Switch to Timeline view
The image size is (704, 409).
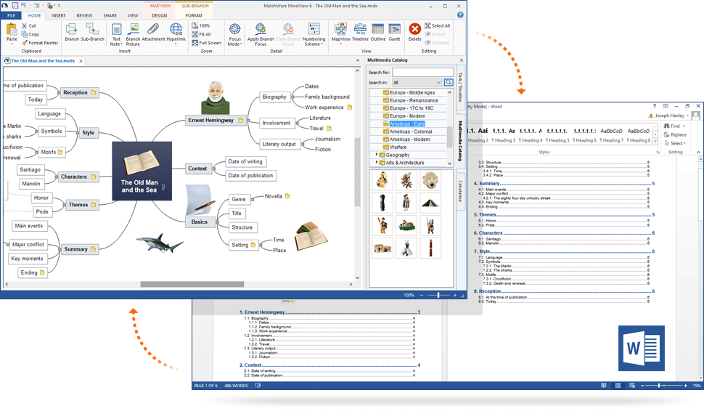coord(360,33)
